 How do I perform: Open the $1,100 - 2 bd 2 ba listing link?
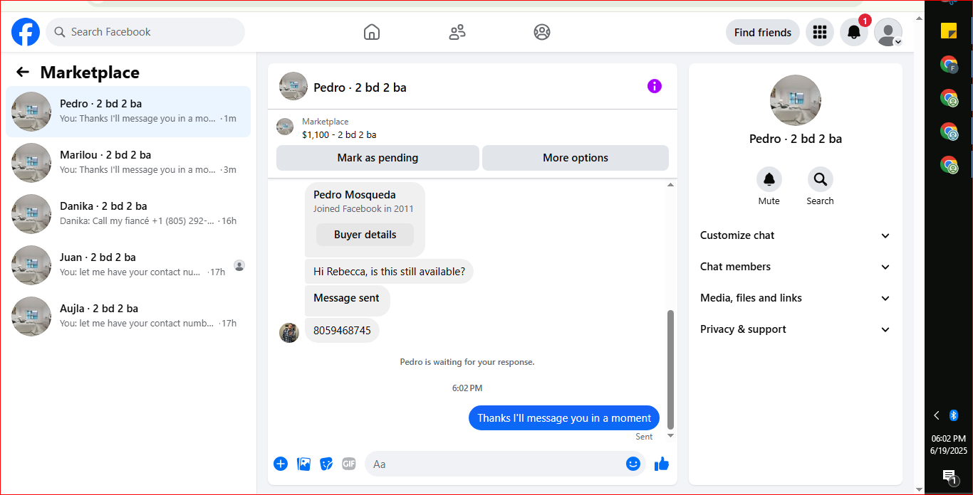pos(339,134)
